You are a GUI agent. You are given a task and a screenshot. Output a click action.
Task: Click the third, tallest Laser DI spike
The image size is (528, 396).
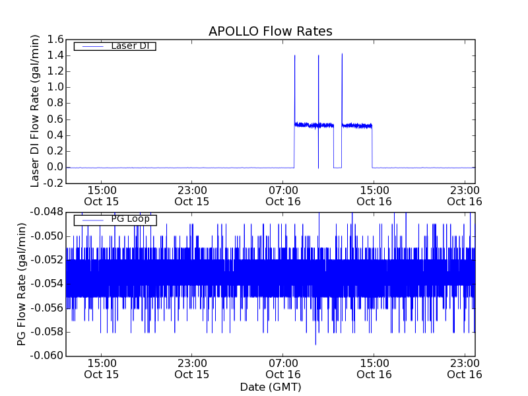[x=342, y=54]
